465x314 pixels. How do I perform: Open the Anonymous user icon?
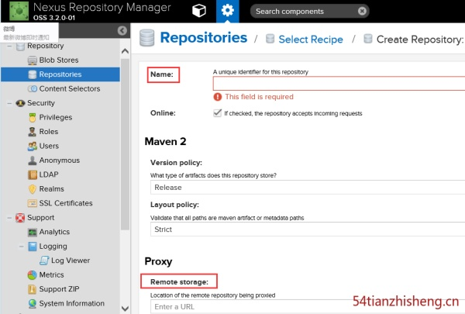point(32,160)
